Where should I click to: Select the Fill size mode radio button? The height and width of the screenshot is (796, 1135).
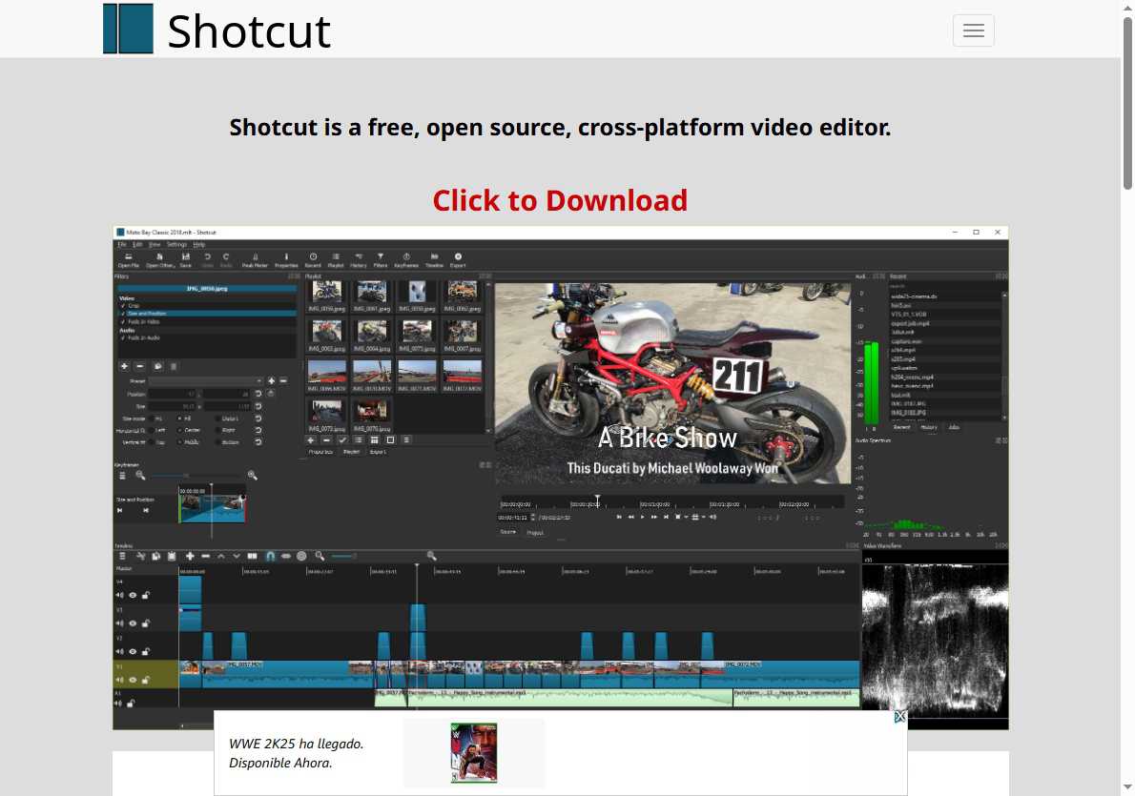point(179,418)
